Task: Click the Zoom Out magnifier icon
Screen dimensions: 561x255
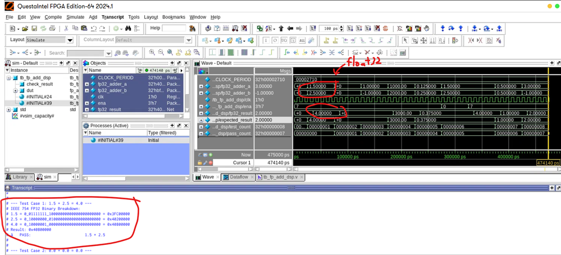Action: tap(161, 52)
